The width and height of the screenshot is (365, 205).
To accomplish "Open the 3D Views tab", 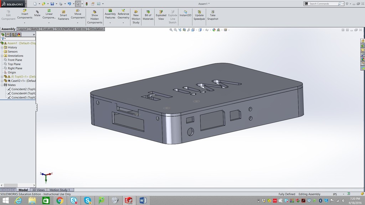I will (38, 190).
